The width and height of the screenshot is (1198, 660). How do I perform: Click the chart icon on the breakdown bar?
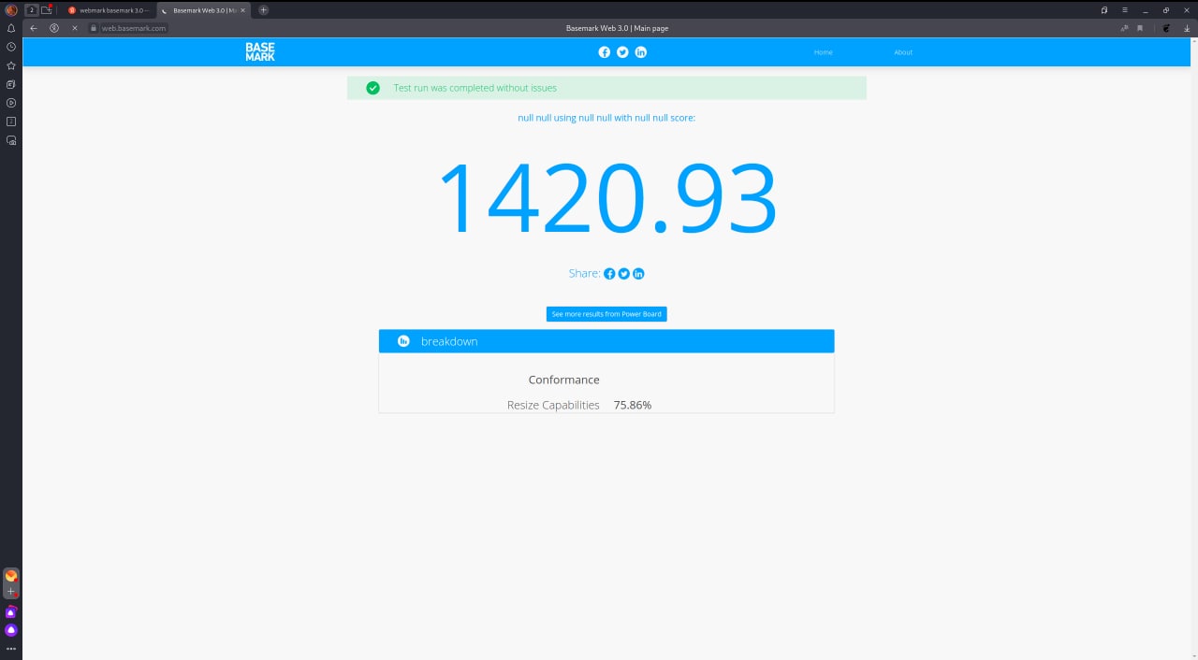[403, 341]
